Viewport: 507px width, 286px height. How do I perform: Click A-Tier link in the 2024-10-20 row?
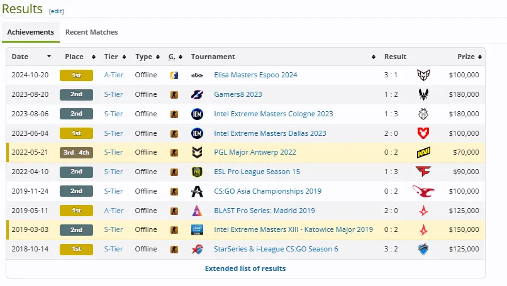114,75
